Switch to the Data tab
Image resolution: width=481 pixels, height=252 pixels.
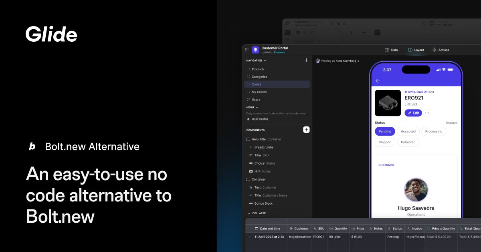[391, 50]
